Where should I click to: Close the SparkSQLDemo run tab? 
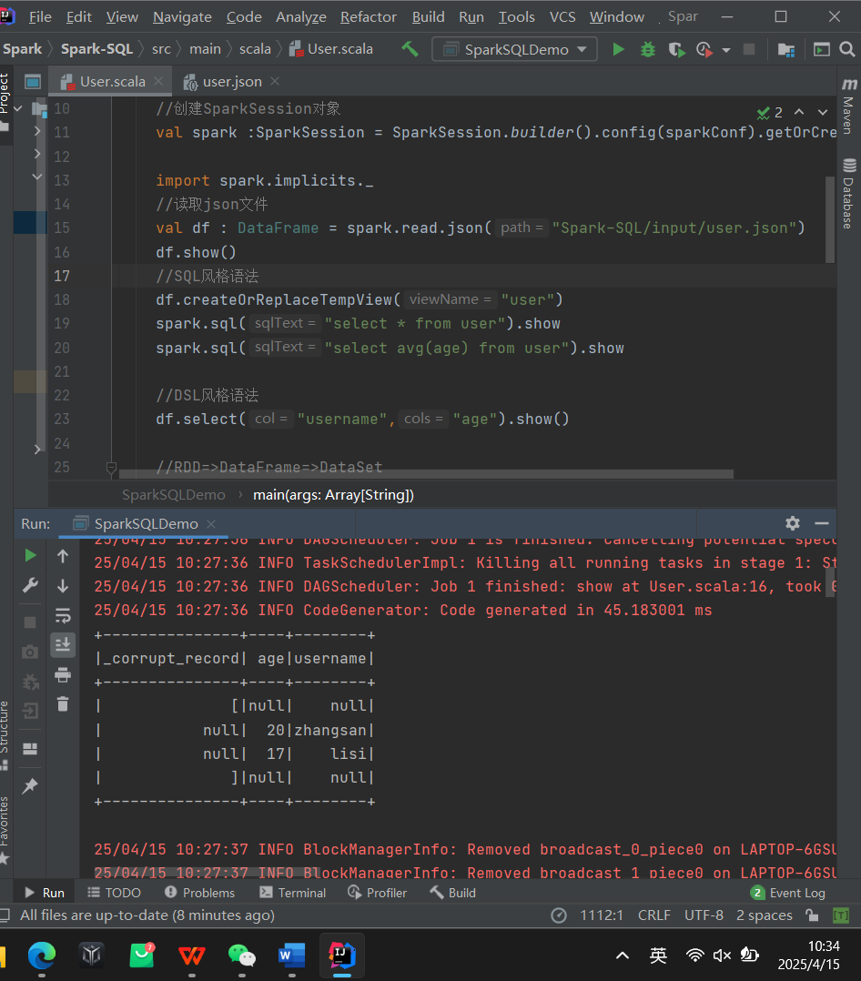211,523
